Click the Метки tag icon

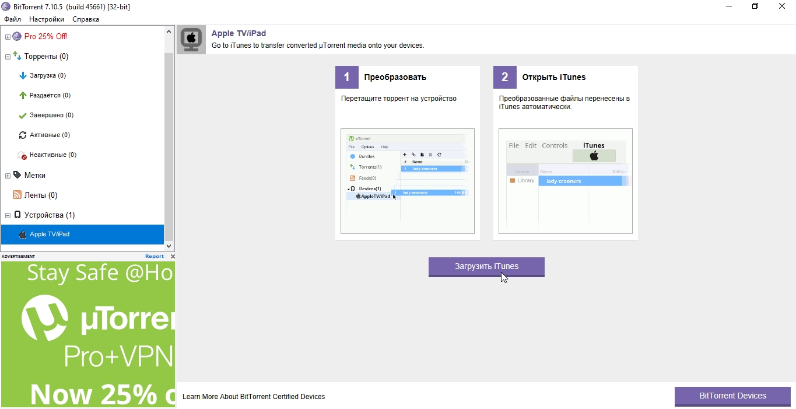pyautogui.click(x=17, y=175)
